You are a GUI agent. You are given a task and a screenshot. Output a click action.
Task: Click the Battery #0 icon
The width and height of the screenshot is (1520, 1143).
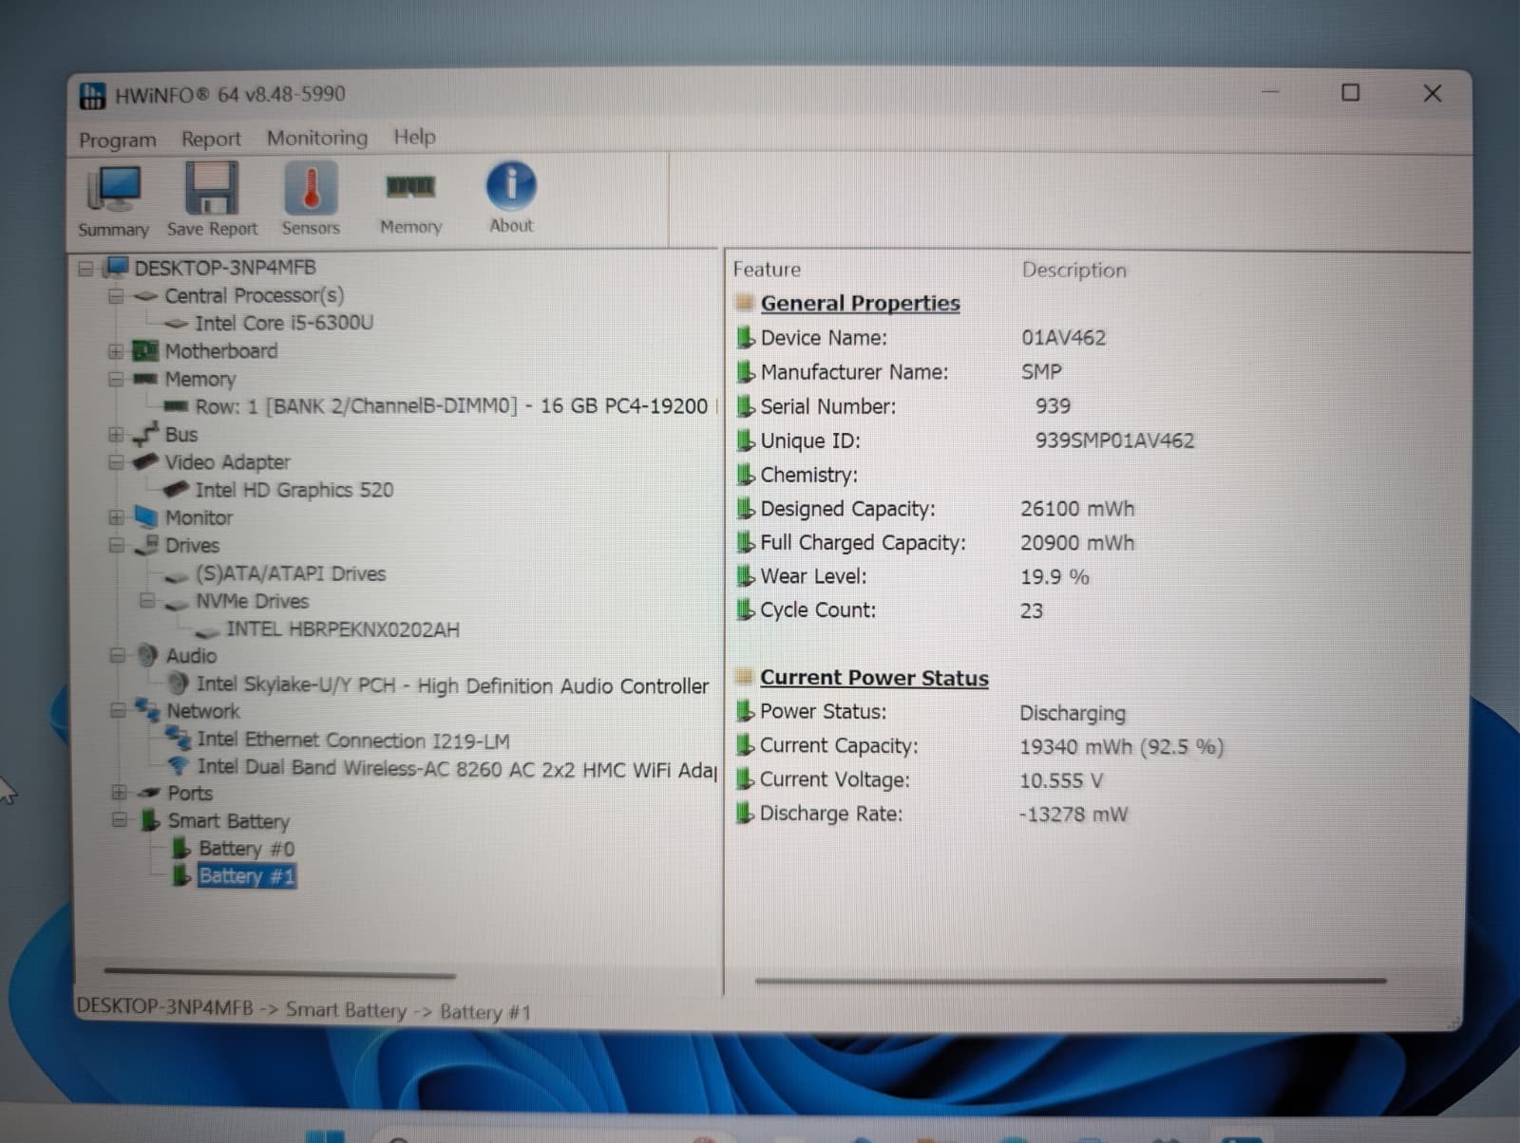(x=180, y=848)
